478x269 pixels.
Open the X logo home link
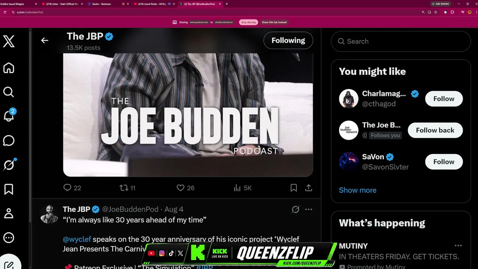click(x=9, y=41)
